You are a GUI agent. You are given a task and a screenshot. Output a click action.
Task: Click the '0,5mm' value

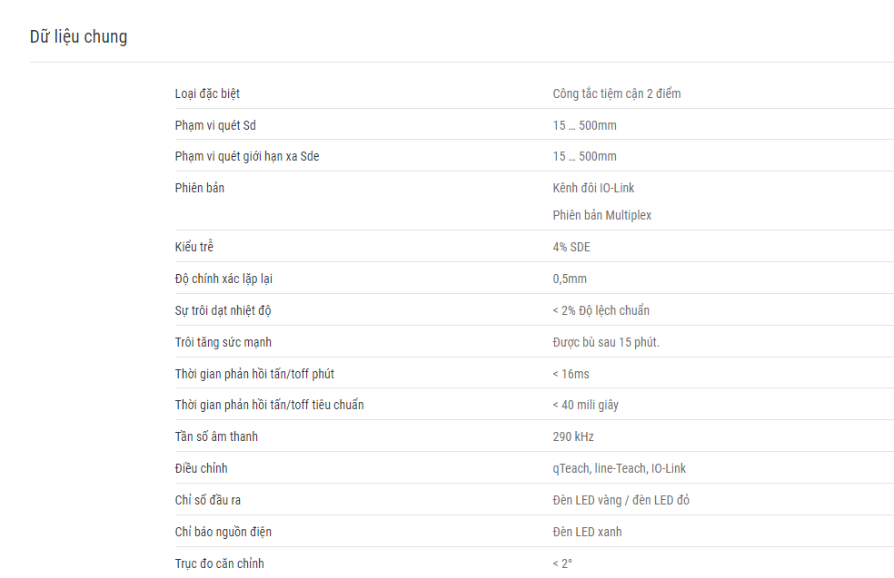tap(570, 279)
